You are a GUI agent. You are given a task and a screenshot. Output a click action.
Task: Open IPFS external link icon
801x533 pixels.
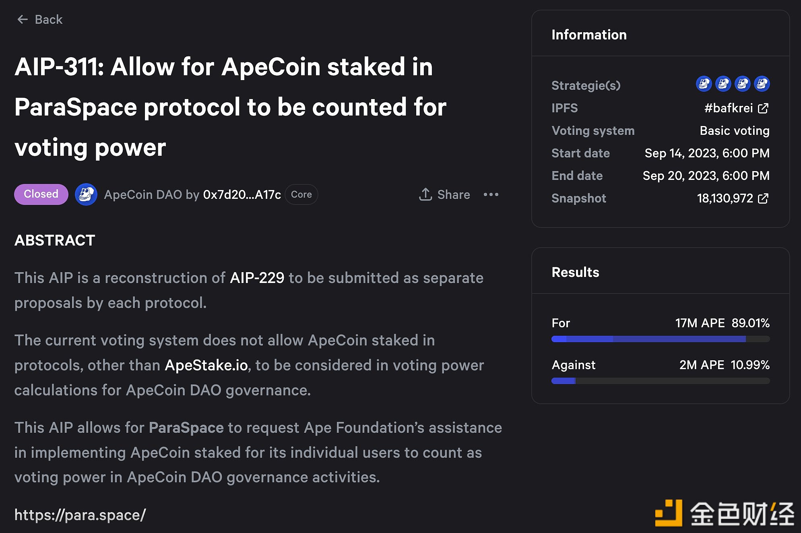(763, 108)
